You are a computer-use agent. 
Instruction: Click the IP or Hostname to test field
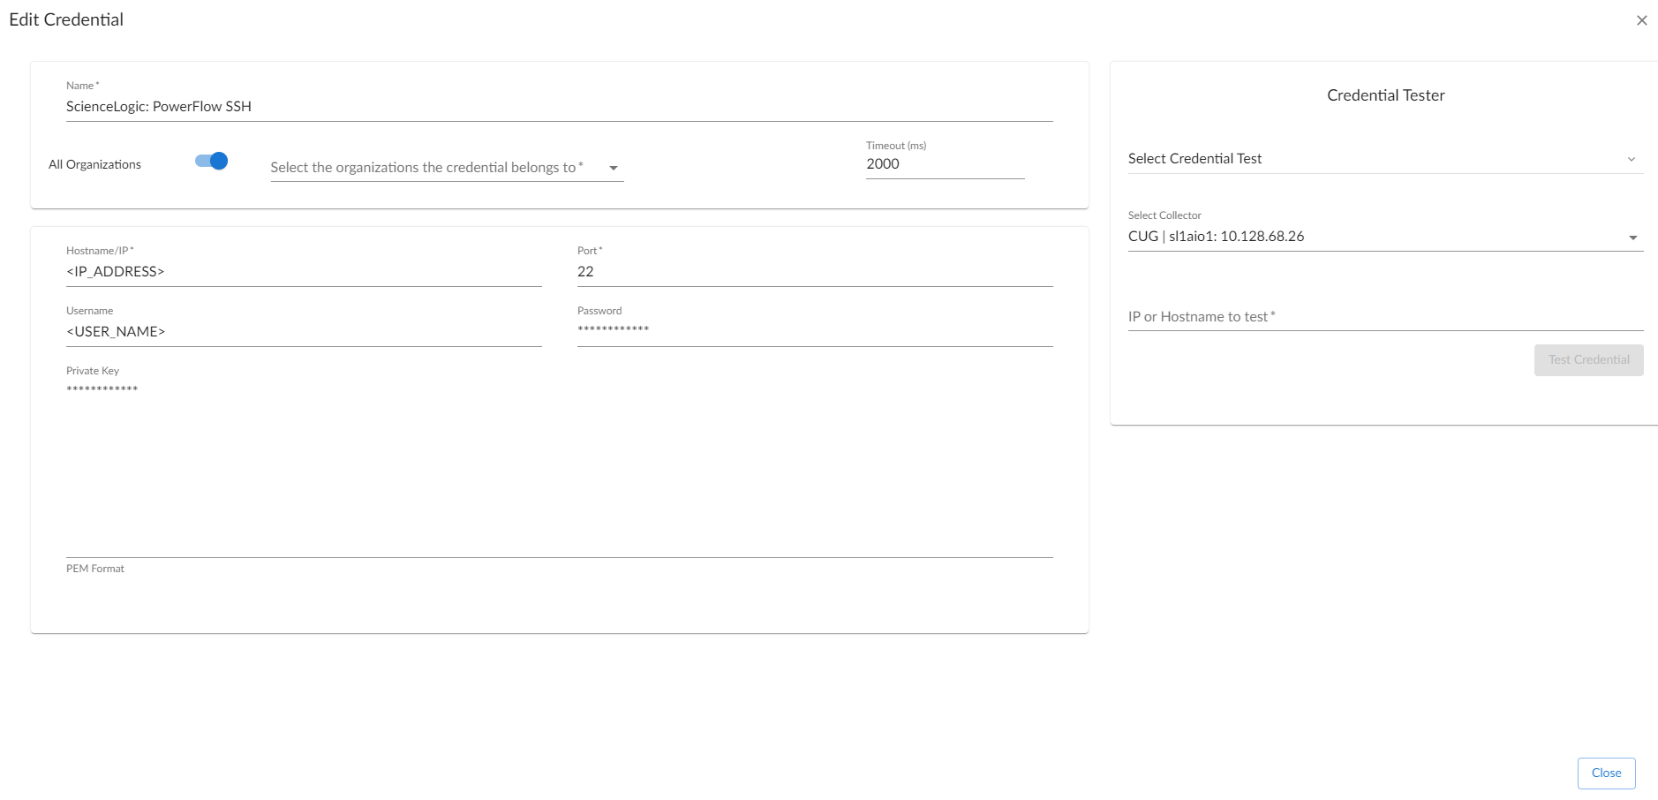1377,316
